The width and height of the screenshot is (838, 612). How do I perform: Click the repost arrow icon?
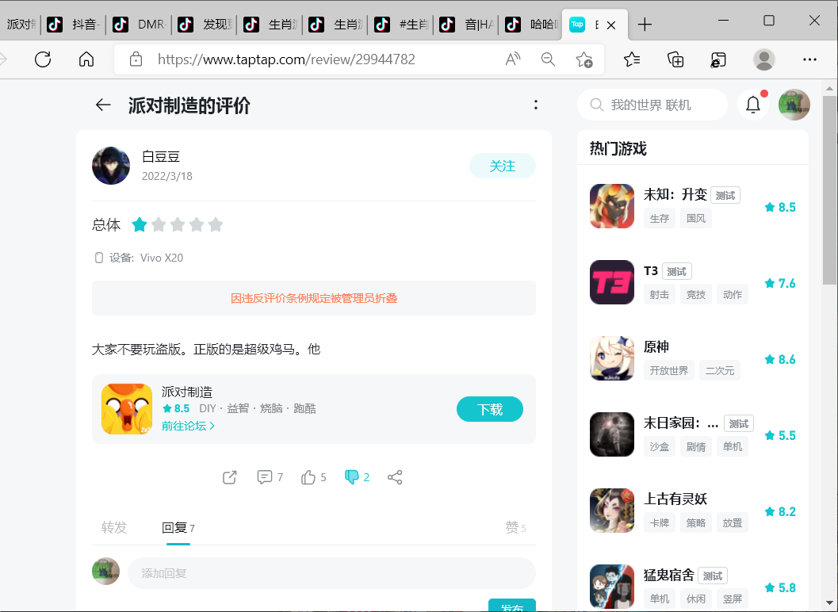pyautogui.click(x=230, y=477)
